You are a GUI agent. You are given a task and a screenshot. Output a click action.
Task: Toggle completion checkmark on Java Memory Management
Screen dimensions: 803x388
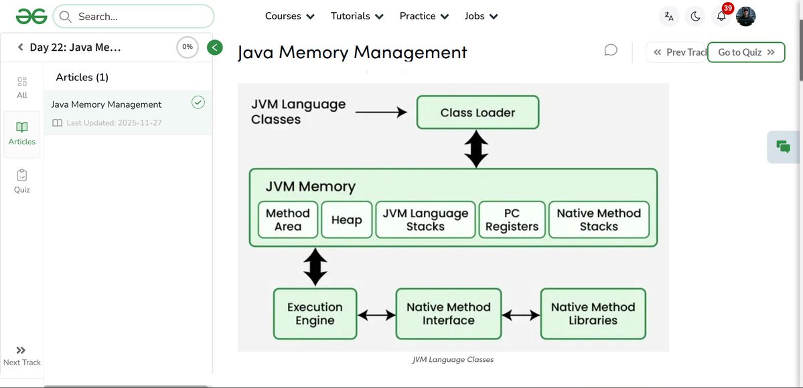(198, 102)
